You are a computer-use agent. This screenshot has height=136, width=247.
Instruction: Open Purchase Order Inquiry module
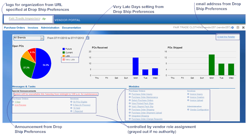click(x=142, y=94)
